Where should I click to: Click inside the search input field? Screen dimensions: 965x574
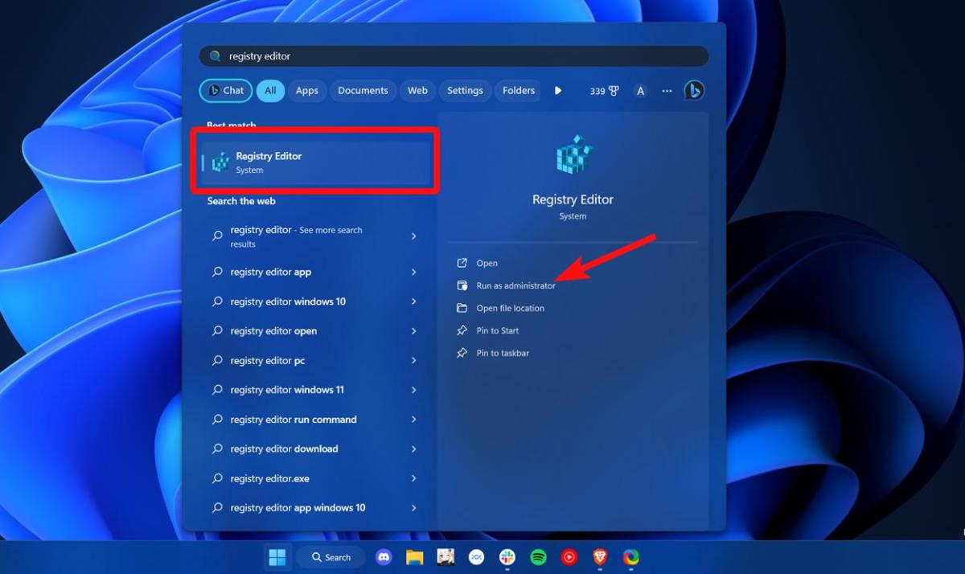click(x=450, y=55)
